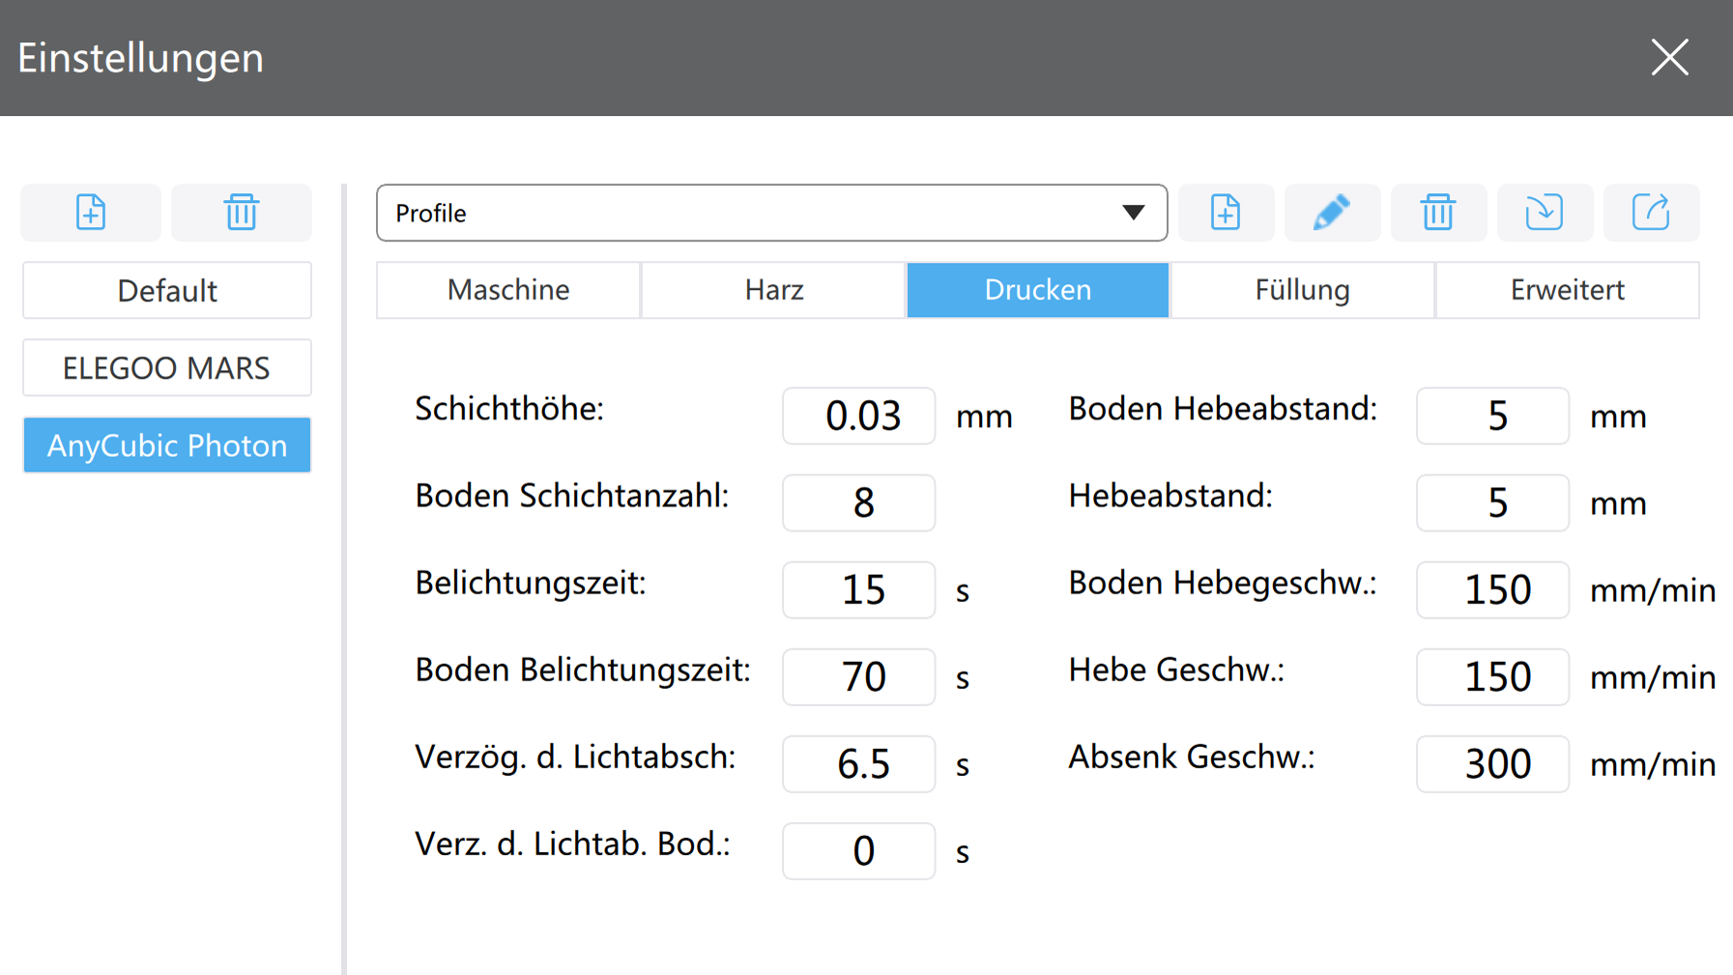
Task: Edit the Boden Schichtanzahl field
Action: click(x=858, y=503)
